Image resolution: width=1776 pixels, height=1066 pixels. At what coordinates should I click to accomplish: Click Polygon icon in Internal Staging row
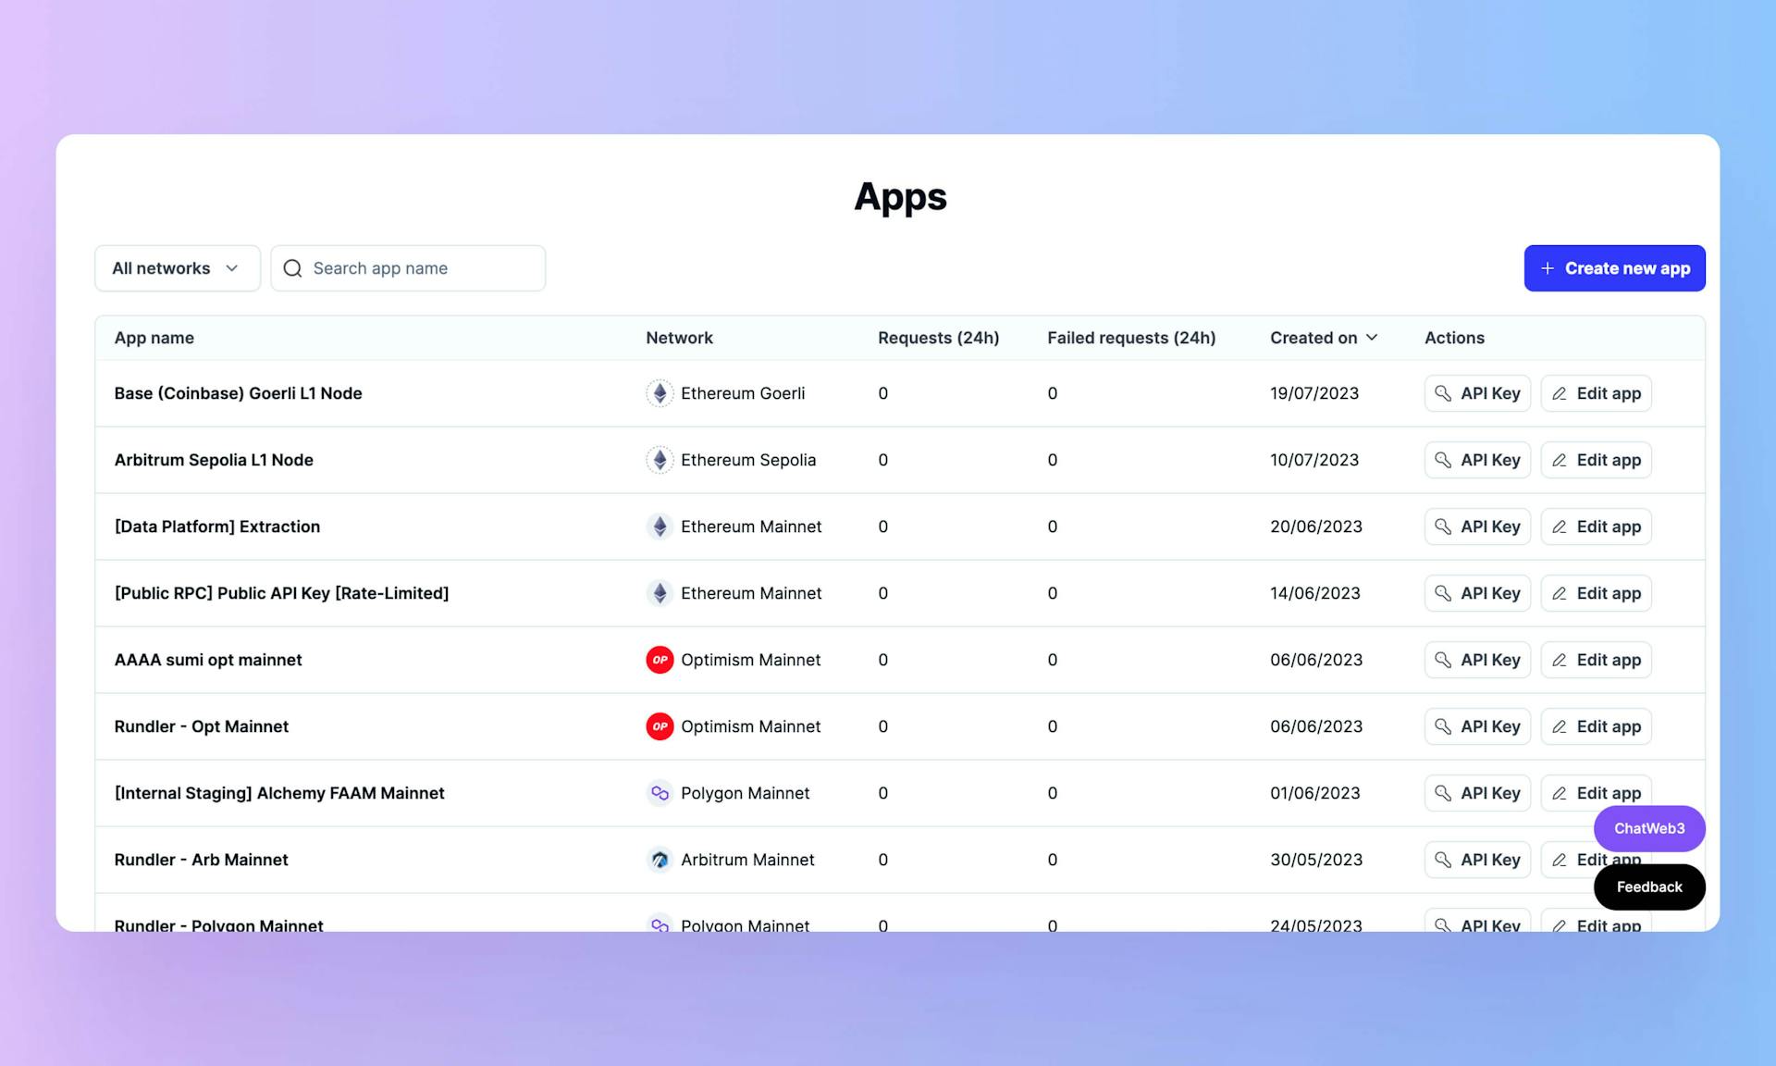[x=660, y=793]
